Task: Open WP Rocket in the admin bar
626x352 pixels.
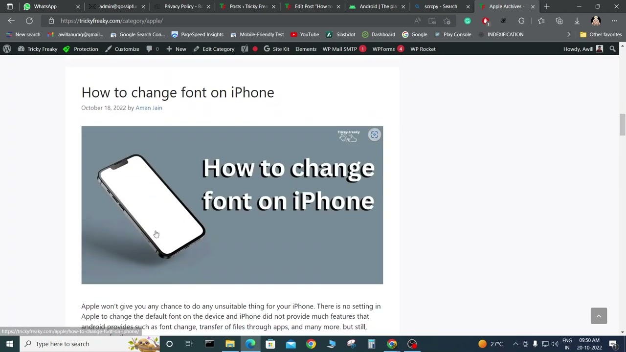Action: (423, 49)
